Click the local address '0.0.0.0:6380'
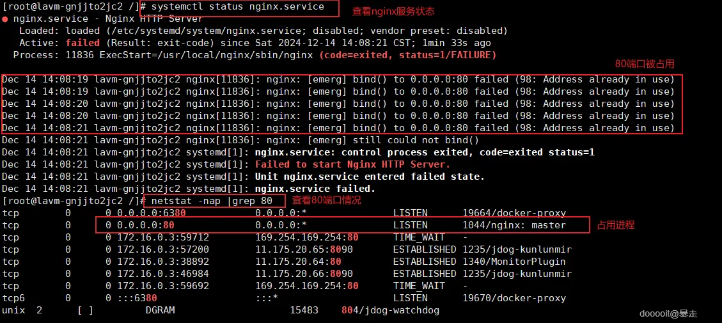722x323 pixels. (x=152, y=213)
